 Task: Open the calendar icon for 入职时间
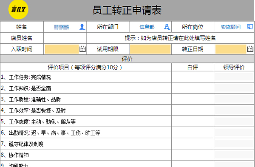click(x=82, y=49)
